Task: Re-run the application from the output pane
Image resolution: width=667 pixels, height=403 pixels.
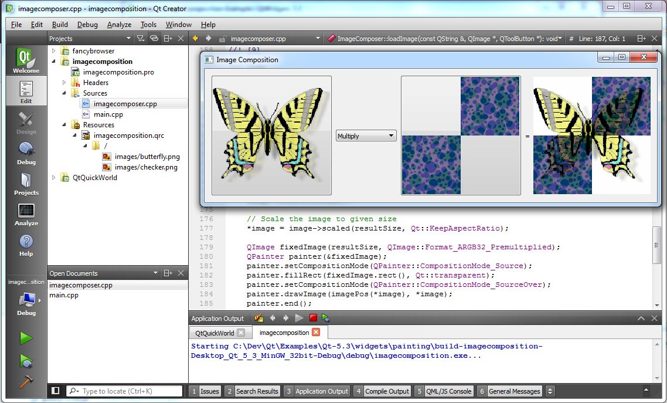Action: (299, 318)
